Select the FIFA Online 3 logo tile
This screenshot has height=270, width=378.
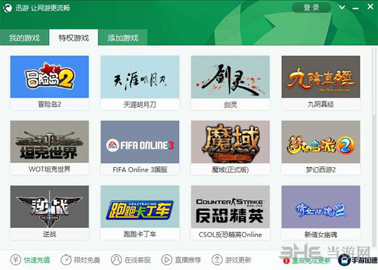click(x=140, y=142)
